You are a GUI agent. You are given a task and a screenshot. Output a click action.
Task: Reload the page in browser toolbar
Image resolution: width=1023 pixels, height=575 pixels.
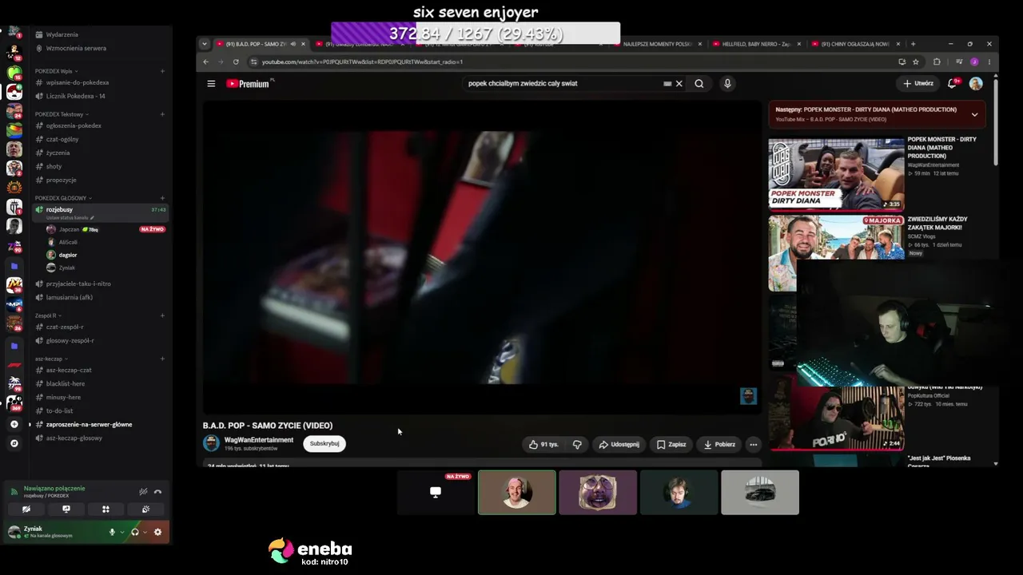[x=236, y=61]
